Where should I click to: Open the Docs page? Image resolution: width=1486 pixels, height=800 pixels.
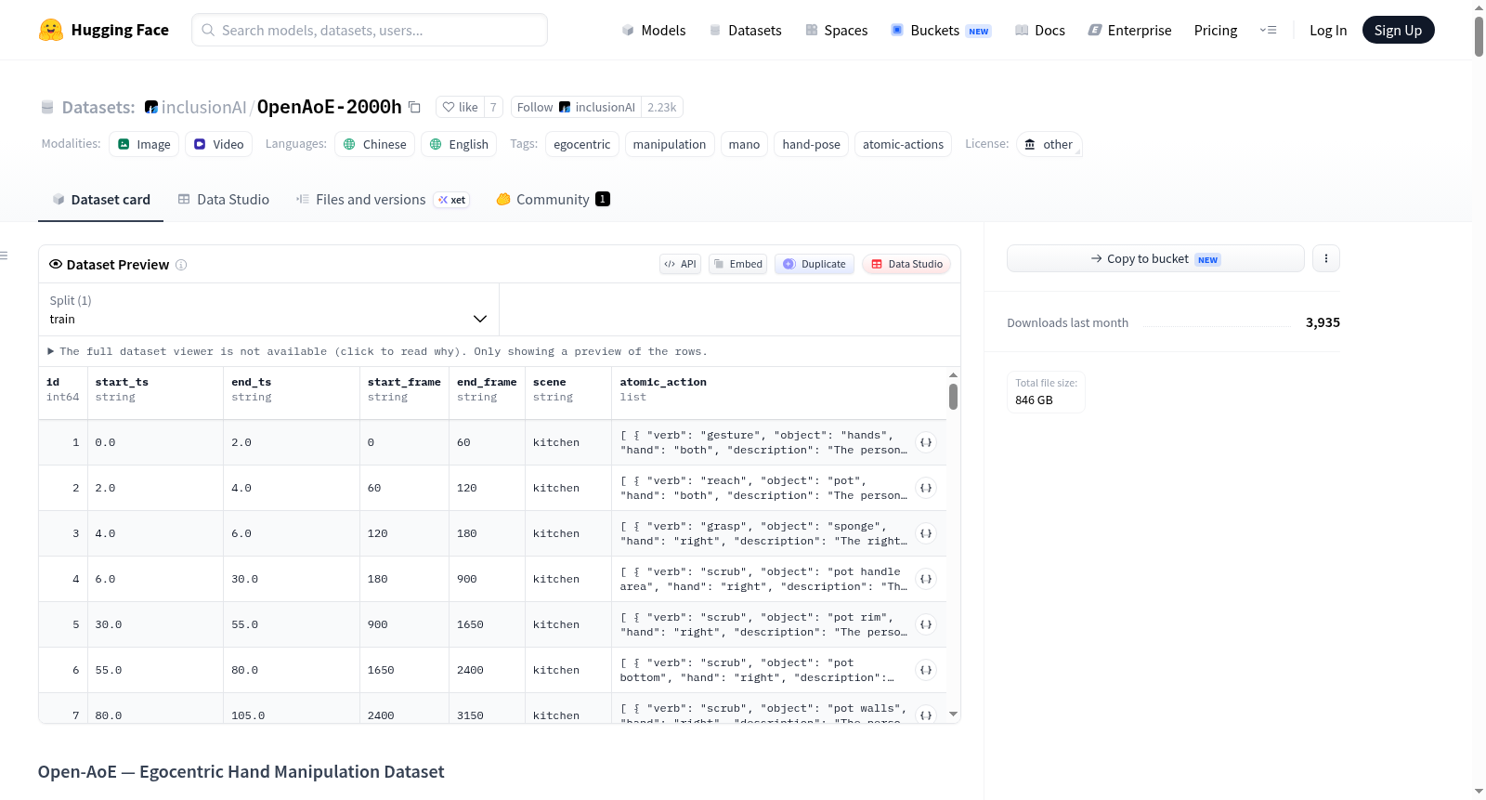pos(1040,30)
